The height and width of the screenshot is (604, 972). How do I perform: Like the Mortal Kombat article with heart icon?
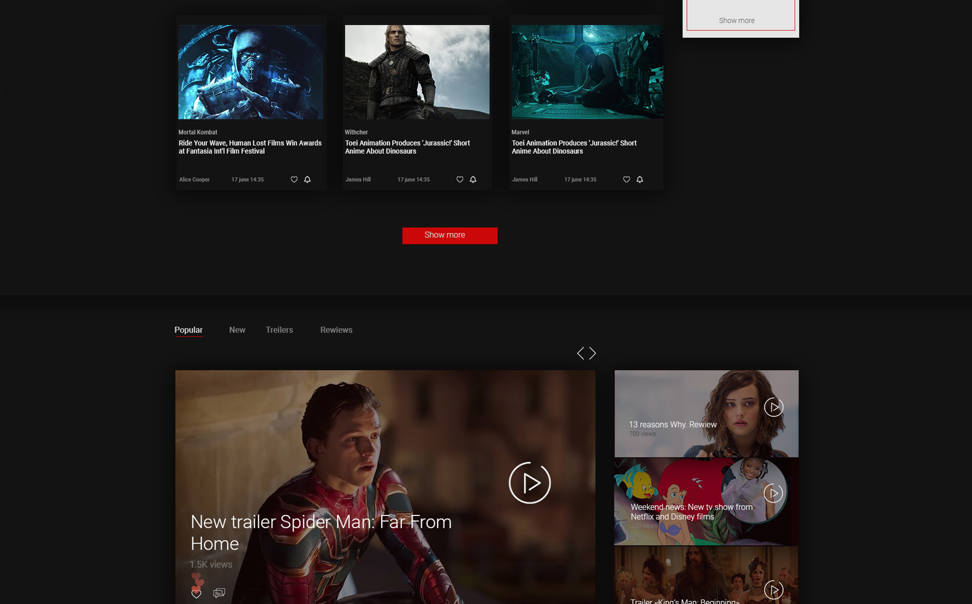(294, 179)
